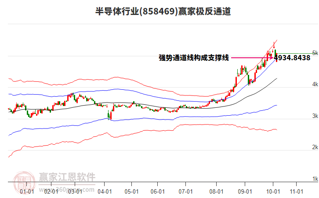Screen dimensions: 319x198
Task: Click the annotation 强势通道线构成支撑线
Action: (194, 58)
